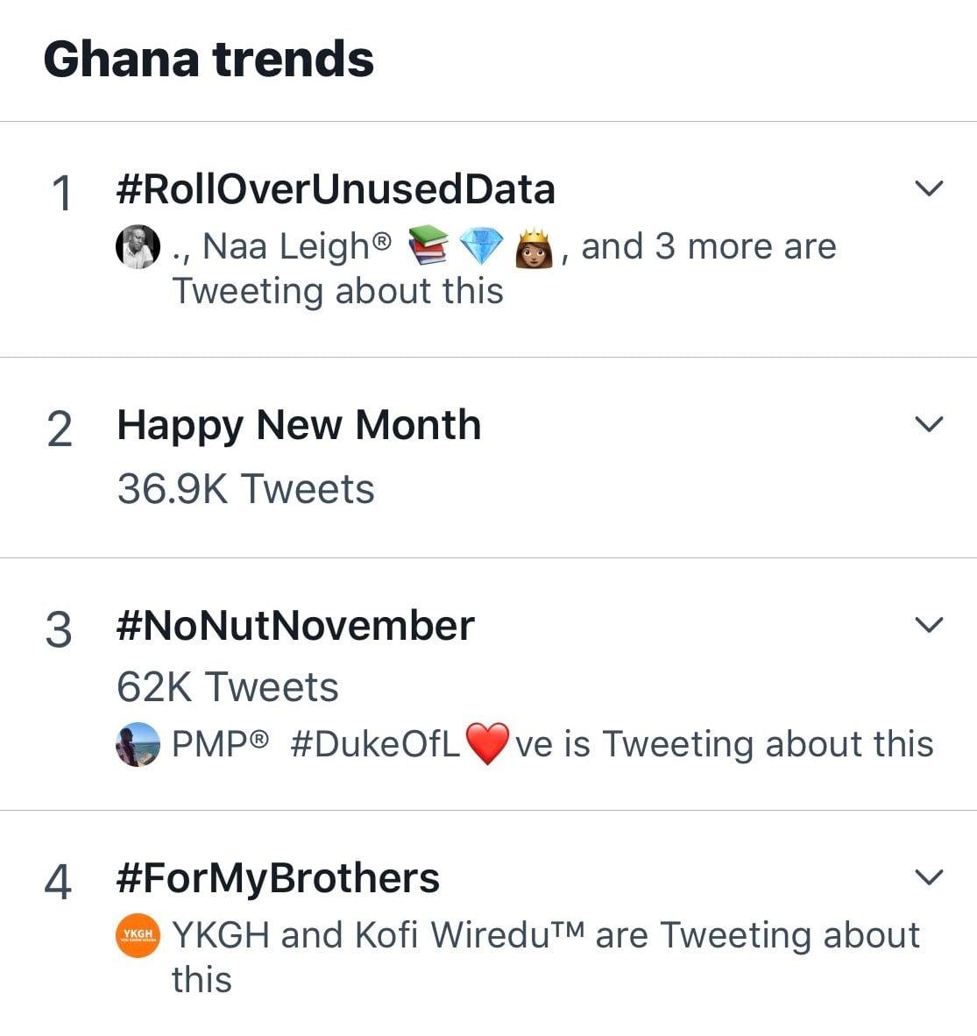Expand the chevron next to #NoNutNovember

928,625
